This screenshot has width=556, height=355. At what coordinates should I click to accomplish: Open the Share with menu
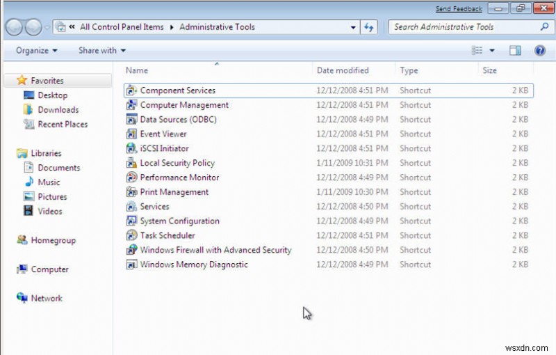[102, 50]
